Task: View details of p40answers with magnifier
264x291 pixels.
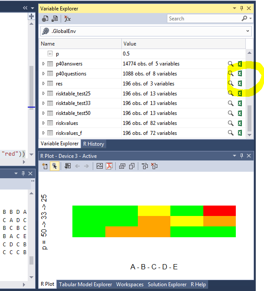Action: click(x=231, y=64)
